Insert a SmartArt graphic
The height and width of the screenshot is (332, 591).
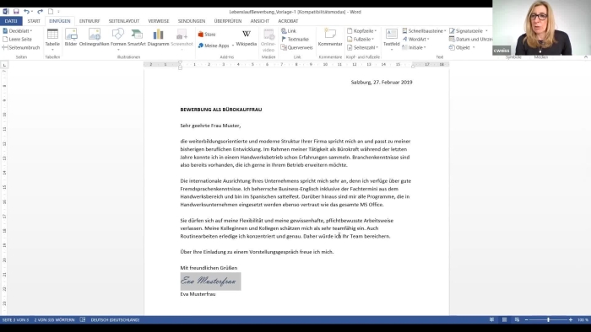click(137, 37)
